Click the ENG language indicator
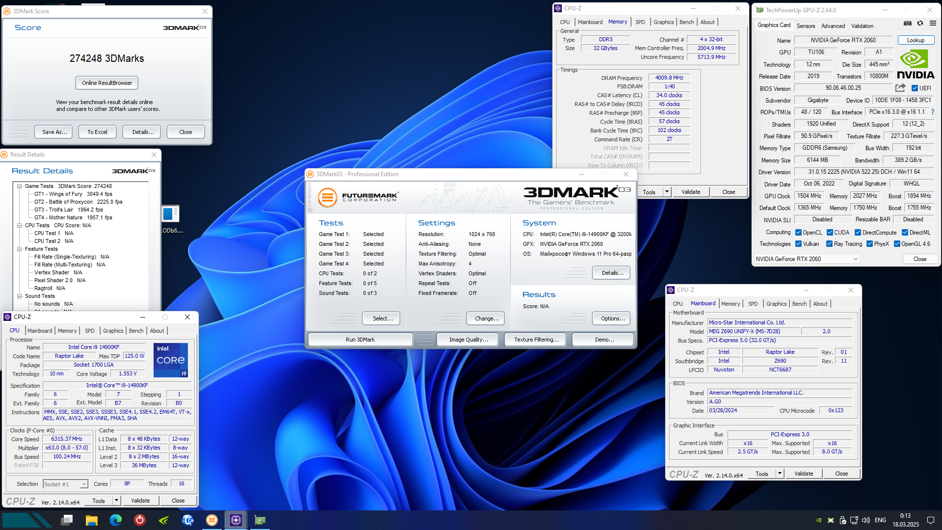The width and height of the screenshot is (942, 530). click(x=880, y=520)
